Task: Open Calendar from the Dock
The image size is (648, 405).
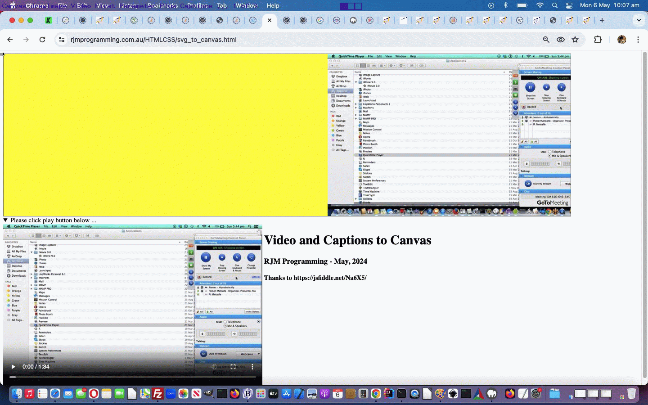Action: coord(337,394)
